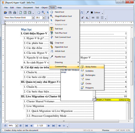This screenshot has width=135, height=133.
Task: Click the back view navigation arrow
Action: [60, 126]
